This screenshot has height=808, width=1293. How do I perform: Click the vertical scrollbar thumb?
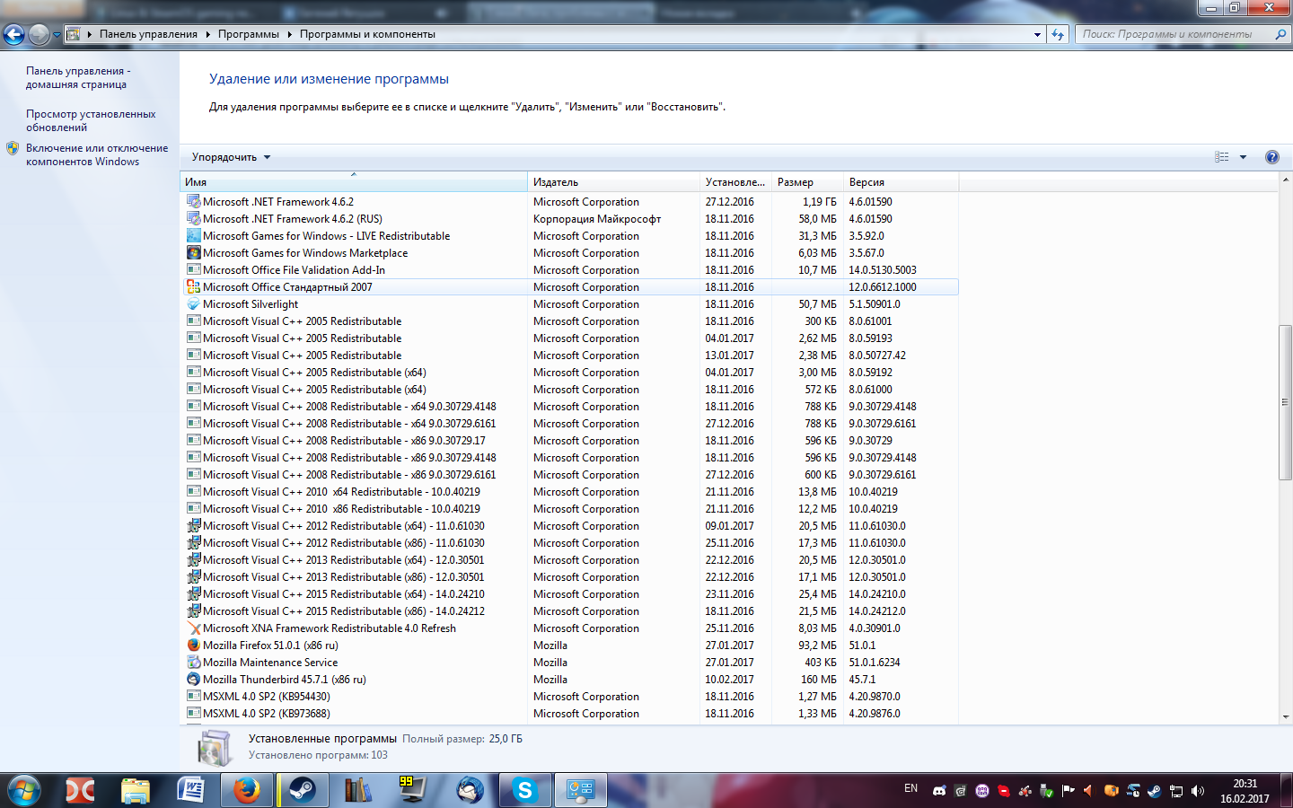point(1285,402)
